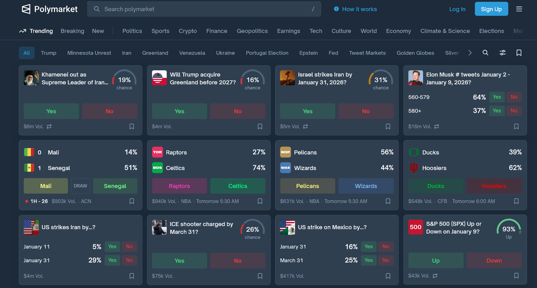
Task: Click Yes for 560-579 tweets outcome
Action: [497, 97]
